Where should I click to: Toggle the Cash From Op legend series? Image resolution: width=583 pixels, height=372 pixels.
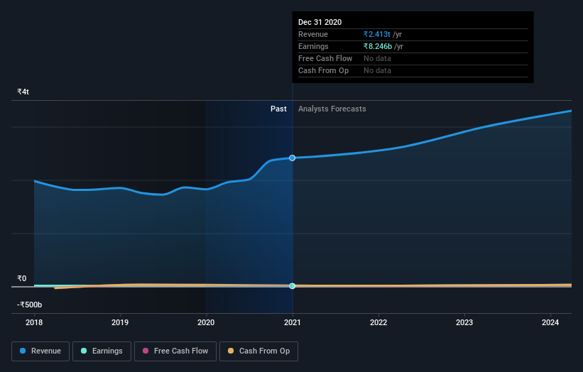[258, 351]
